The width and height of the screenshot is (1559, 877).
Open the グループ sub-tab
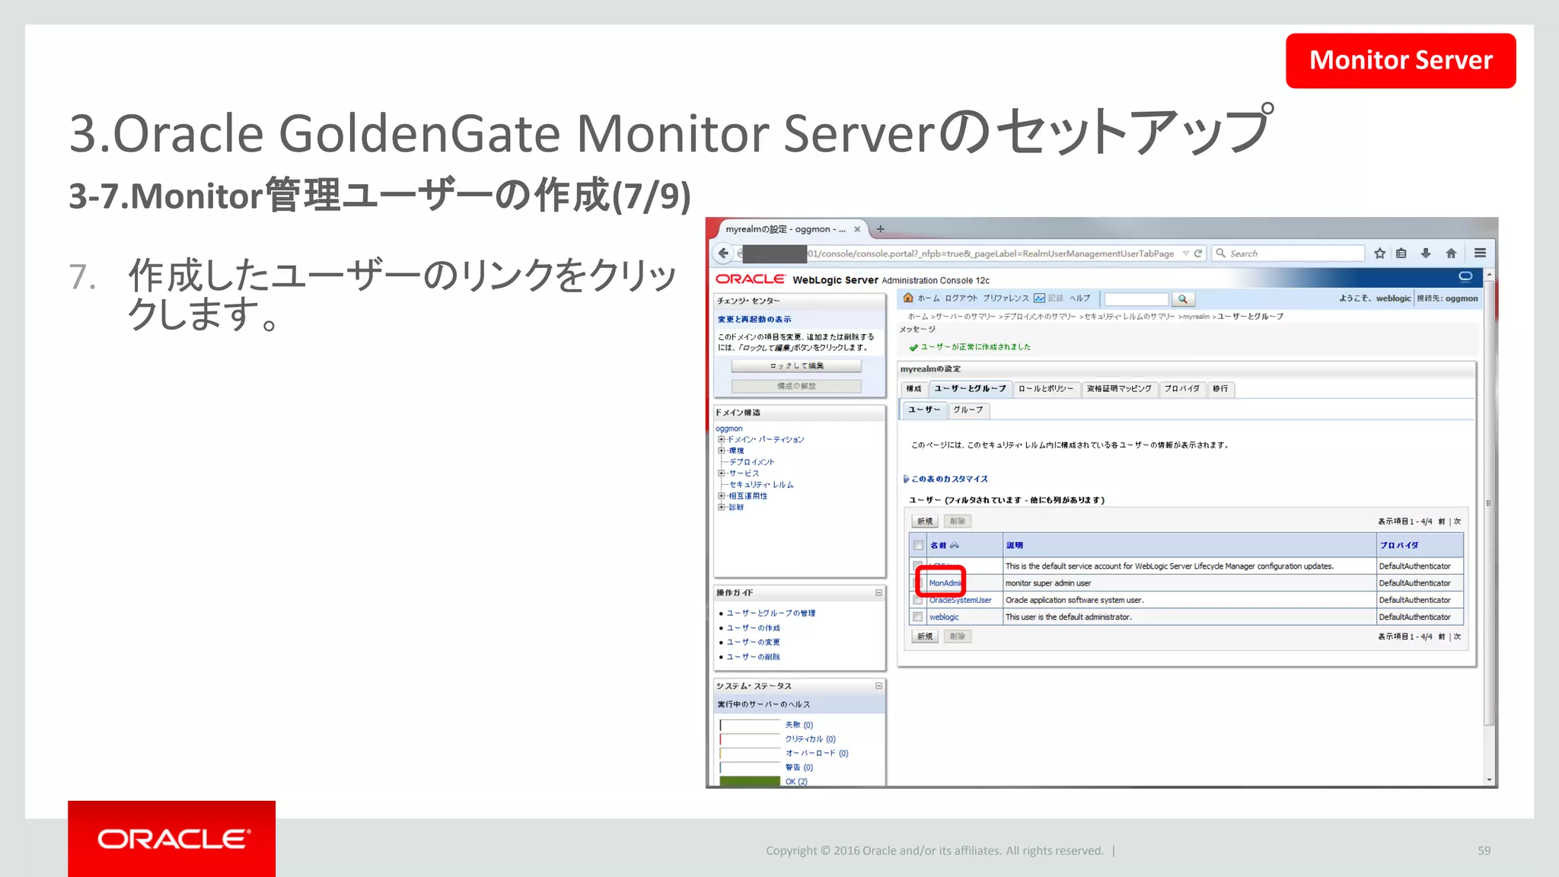click(x=968, y=410)
